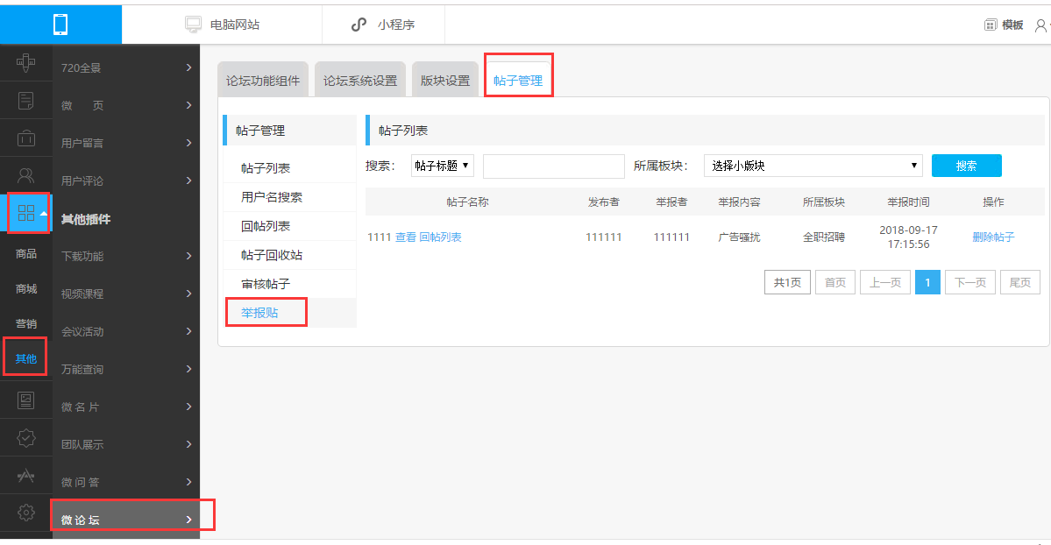Expand the 团队展示 menu item
Viewport: 1051px width, 545px height.
coord(126,444)
